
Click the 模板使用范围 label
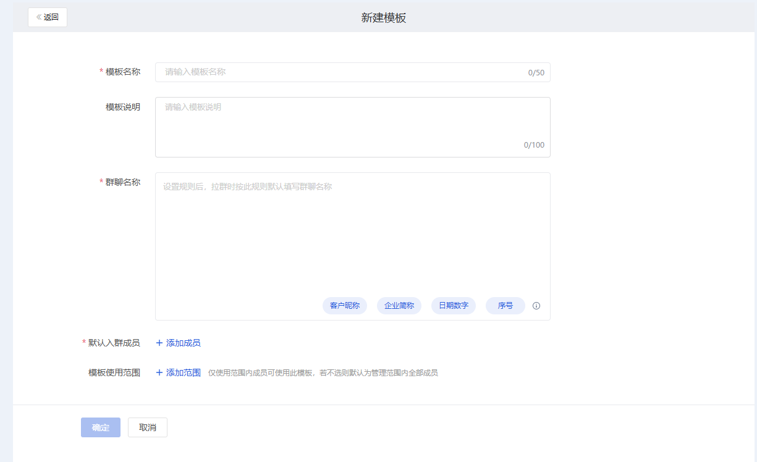(x=114, y=372)
